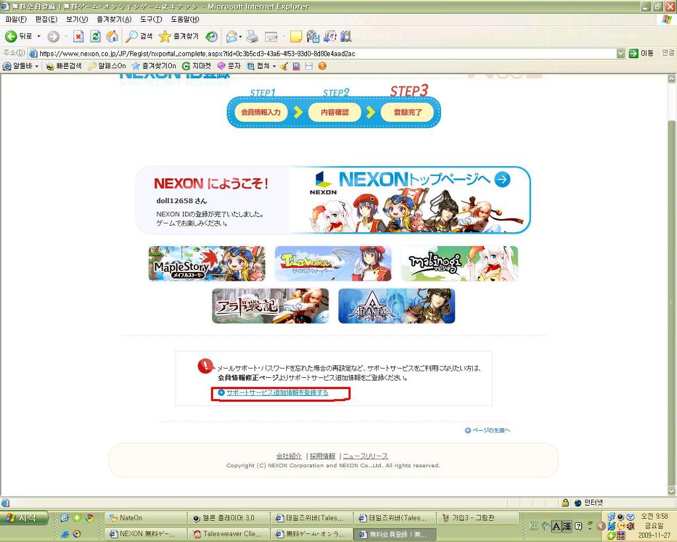Open the 도움말(H) menu
The width and height of the screenshot is (677, 542).
click(185, 19)
